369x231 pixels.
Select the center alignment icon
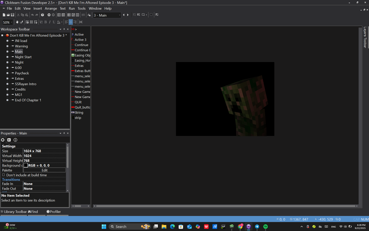[x=71, y=22]
